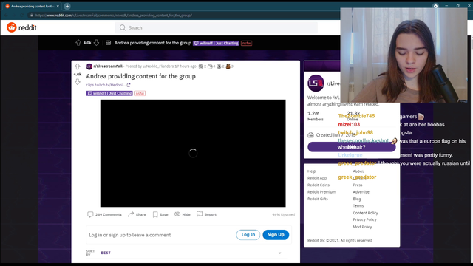Hide the post
This screenshot has height=266, width=473.
(x=183, y=214)
